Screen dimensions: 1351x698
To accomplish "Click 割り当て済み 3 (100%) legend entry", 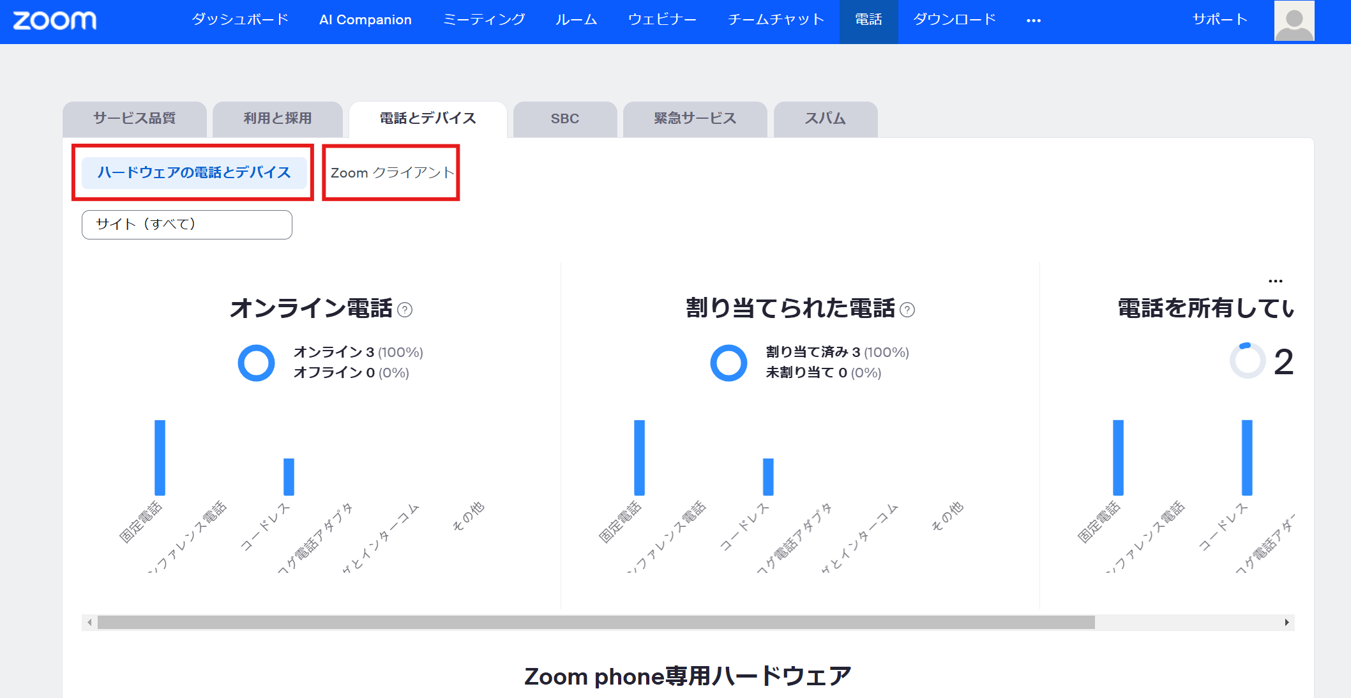I will click(838, 352).
